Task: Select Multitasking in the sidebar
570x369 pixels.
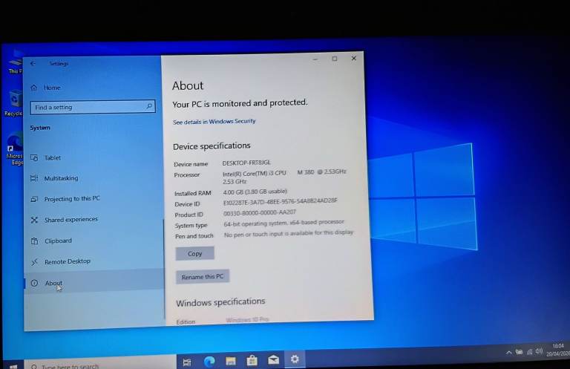Action: 60,179
